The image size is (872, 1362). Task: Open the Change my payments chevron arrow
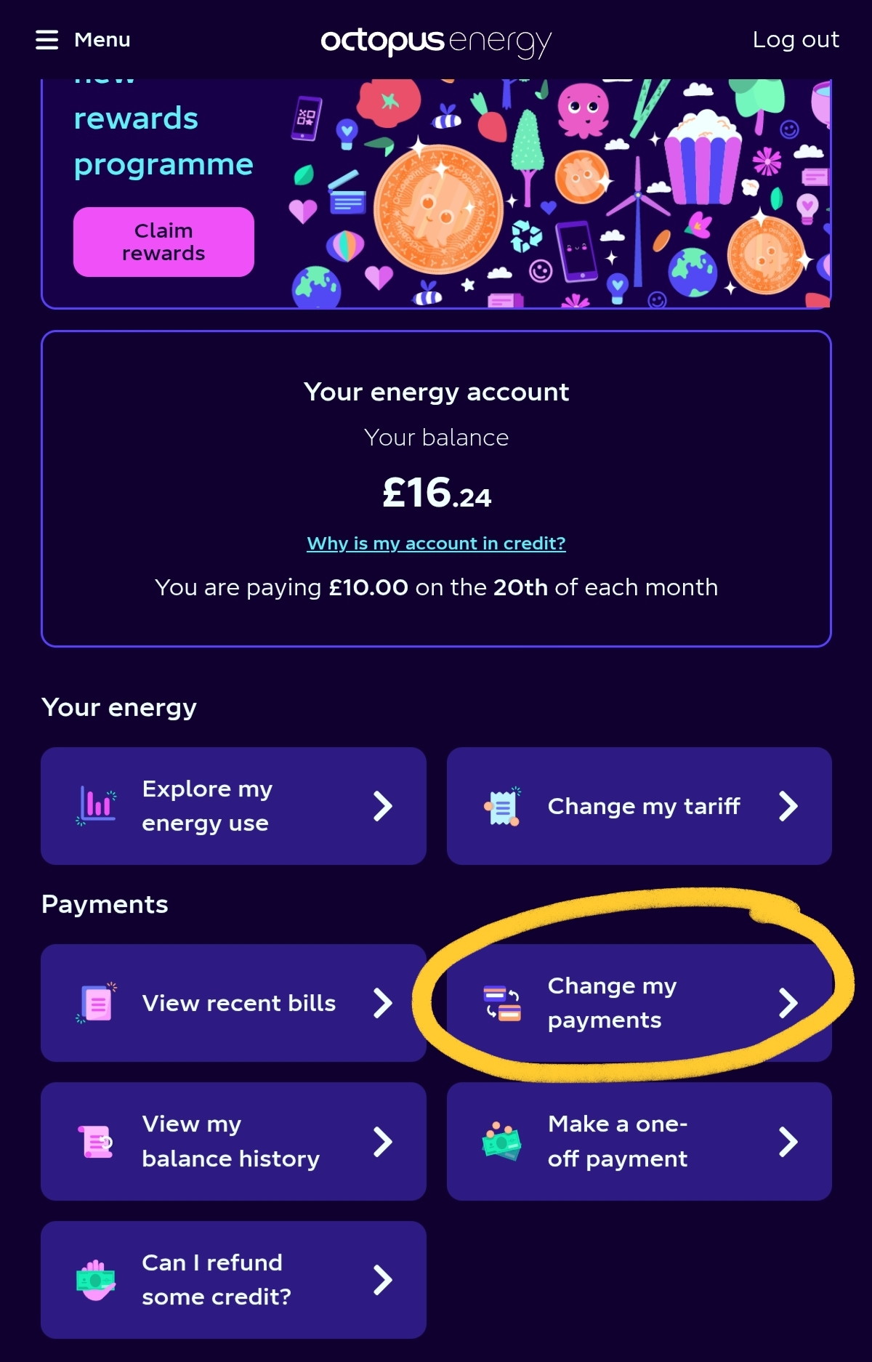pyautogui.click(x=788, y=1003)
